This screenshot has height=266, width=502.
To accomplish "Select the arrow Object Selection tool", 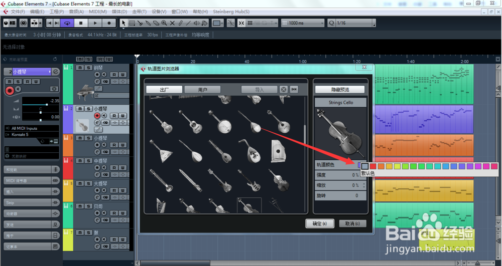I will (123, 23).
